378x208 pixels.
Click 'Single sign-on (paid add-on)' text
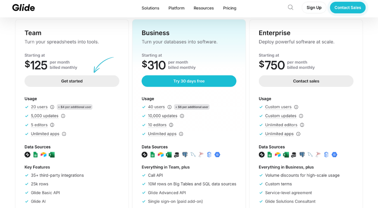pos(175,201)
